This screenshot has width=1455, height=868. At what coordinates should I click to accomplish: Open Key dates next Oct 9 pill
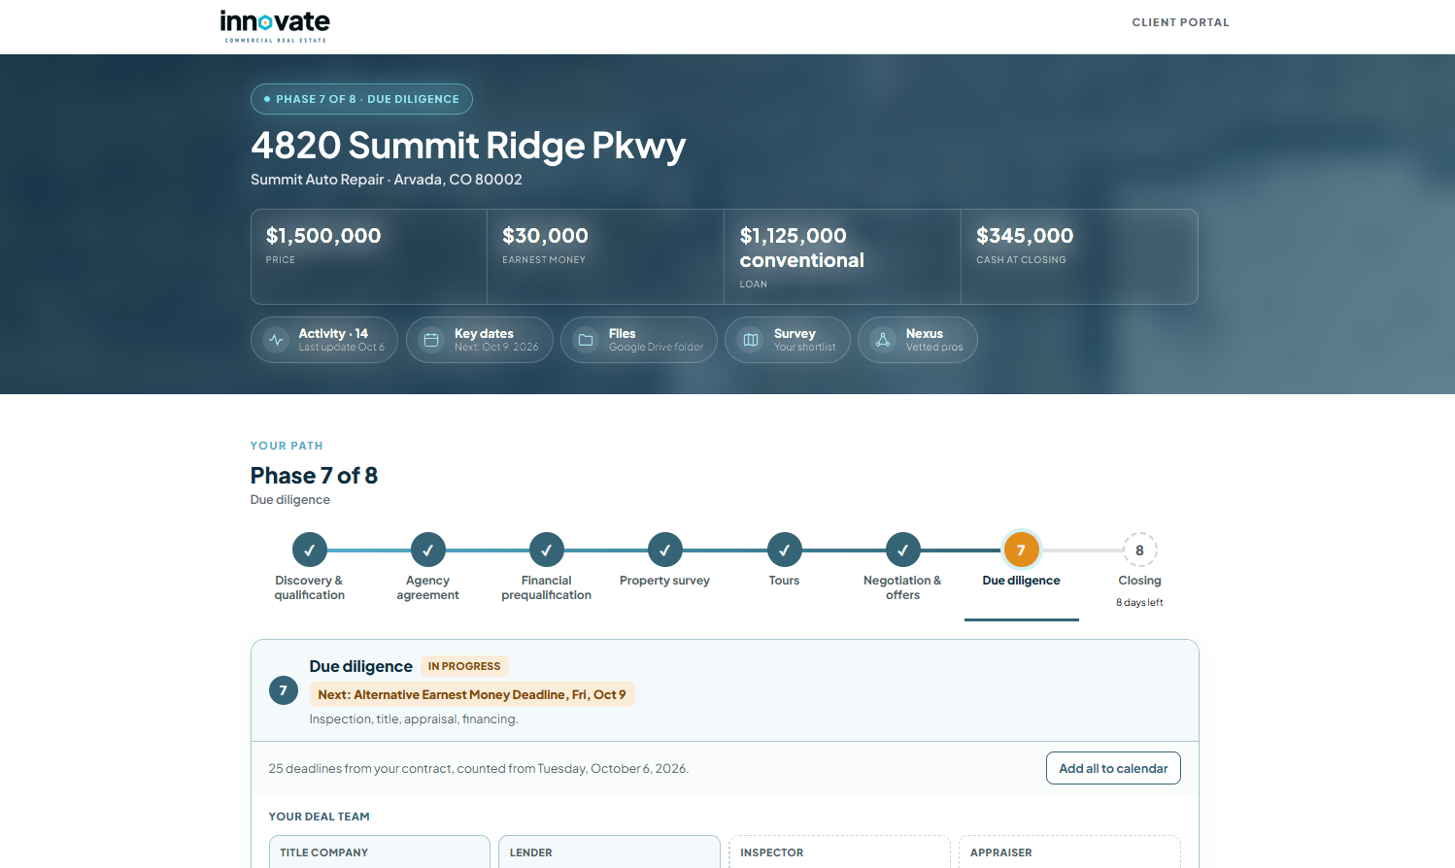point(480,340)
